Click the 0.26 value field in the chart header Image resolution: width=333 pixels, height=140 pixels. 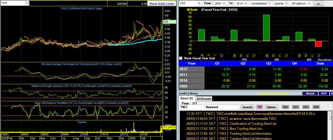(138, 4)
